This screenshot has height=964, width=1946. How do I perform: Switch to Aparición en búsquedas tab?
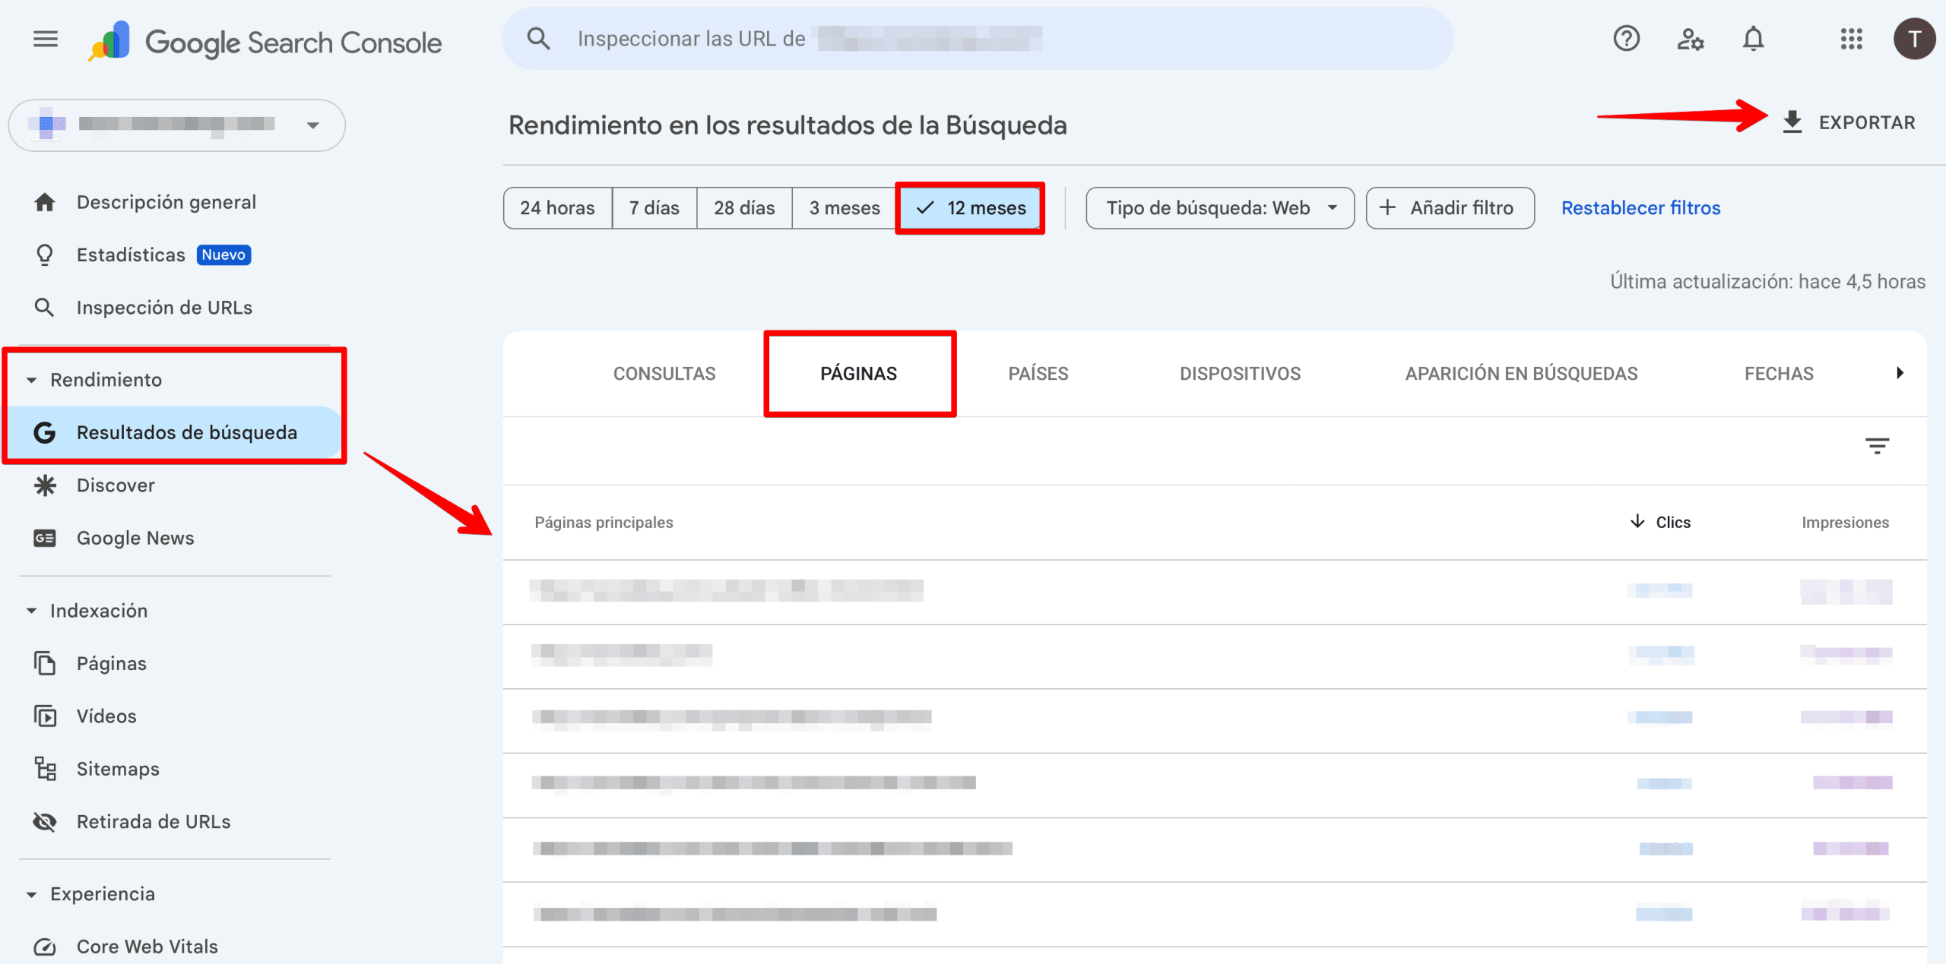pos(1521,374)
